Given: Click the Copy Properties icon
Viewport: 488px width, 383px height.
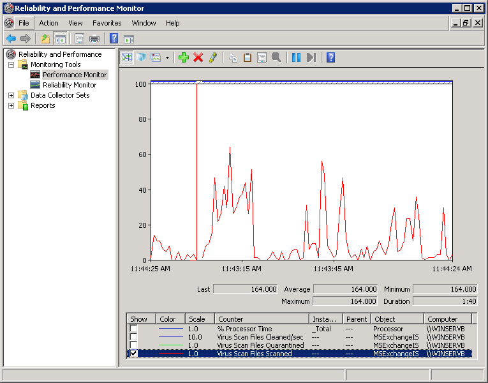Looking at the screenshot, I should pyautogui.click(x=233, y=57).
